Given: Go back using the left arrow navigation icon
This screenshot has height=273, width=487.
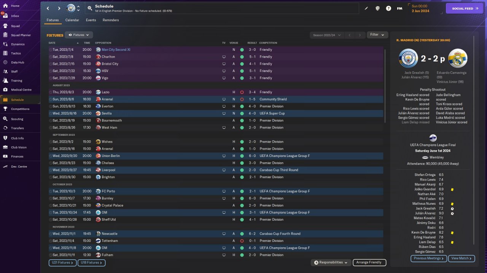Looking at the screenshot, I should (48, 8).
